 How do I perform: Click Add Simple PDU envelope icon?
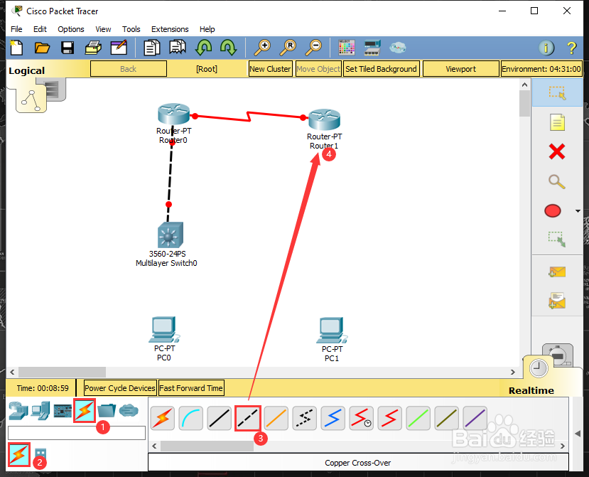coord(557,272)
